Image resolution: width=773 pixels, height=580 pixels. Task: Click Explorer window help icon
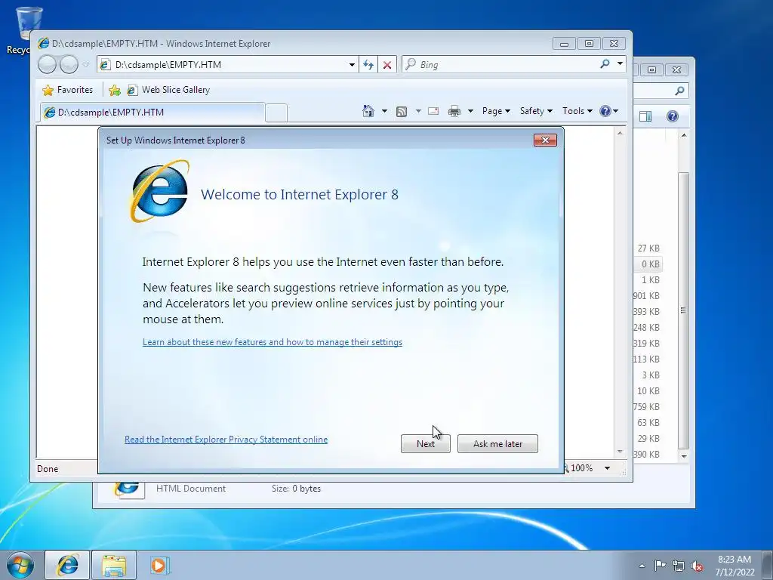(673, 116)
